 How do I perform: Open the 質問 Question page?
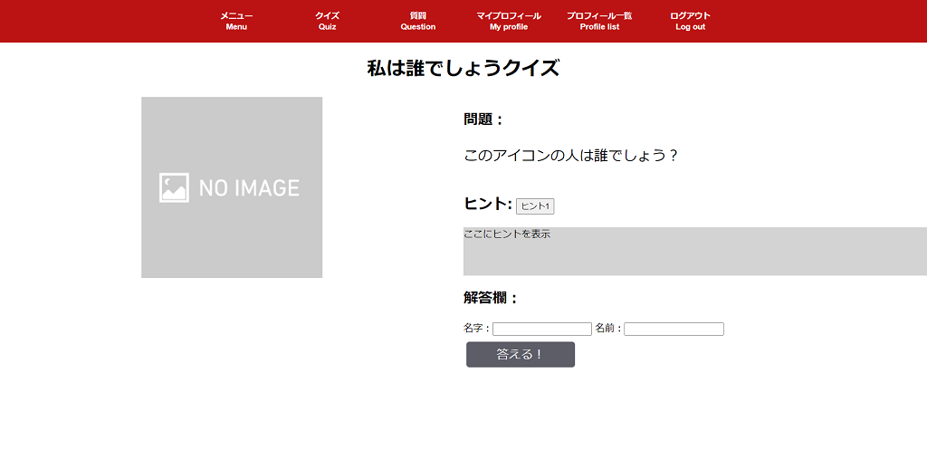(418, 22)
